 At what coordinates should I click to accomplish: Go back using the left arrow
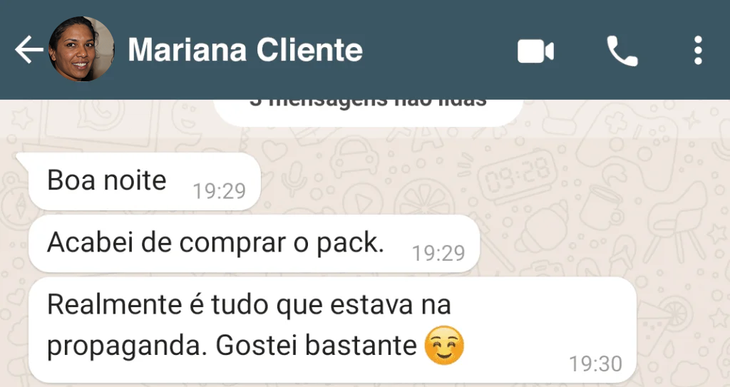pyautogui.click(x=29, y=50)
